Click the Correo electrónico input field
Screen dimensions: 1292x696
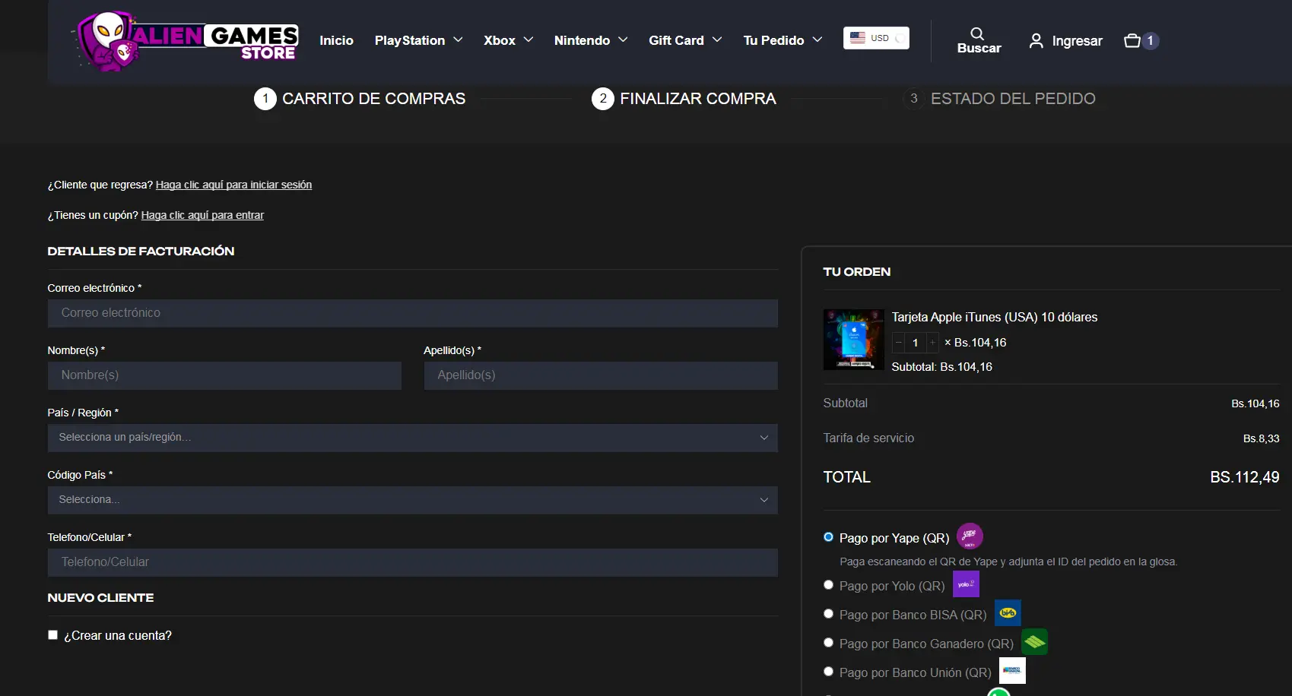pos(412,313)
